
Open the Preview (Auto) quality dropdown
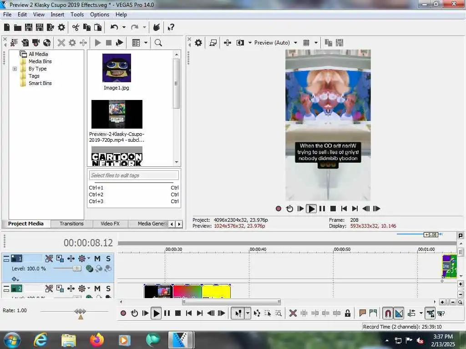tap(295, 43)
